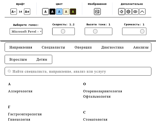The width and height of the screenshot is (156, 127).
Task: Click the magnifier search icon
Action: click(9, 71)
